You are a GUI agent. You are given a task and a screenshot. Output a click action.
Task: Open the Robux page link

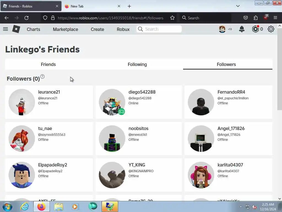pos(123,29)
